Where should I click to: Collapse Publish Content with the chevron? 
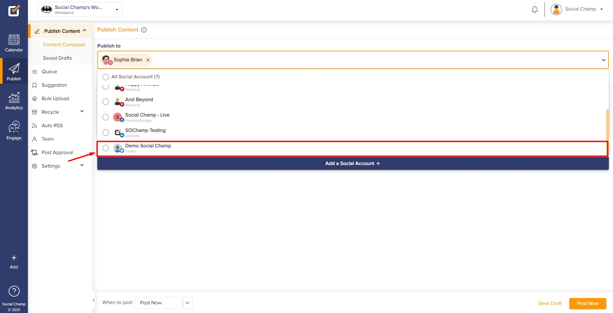tap(84, 30)
